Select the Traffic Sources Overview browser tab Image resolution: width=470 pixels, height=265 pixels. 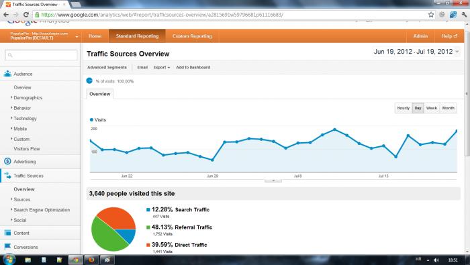tap(36, 4)
